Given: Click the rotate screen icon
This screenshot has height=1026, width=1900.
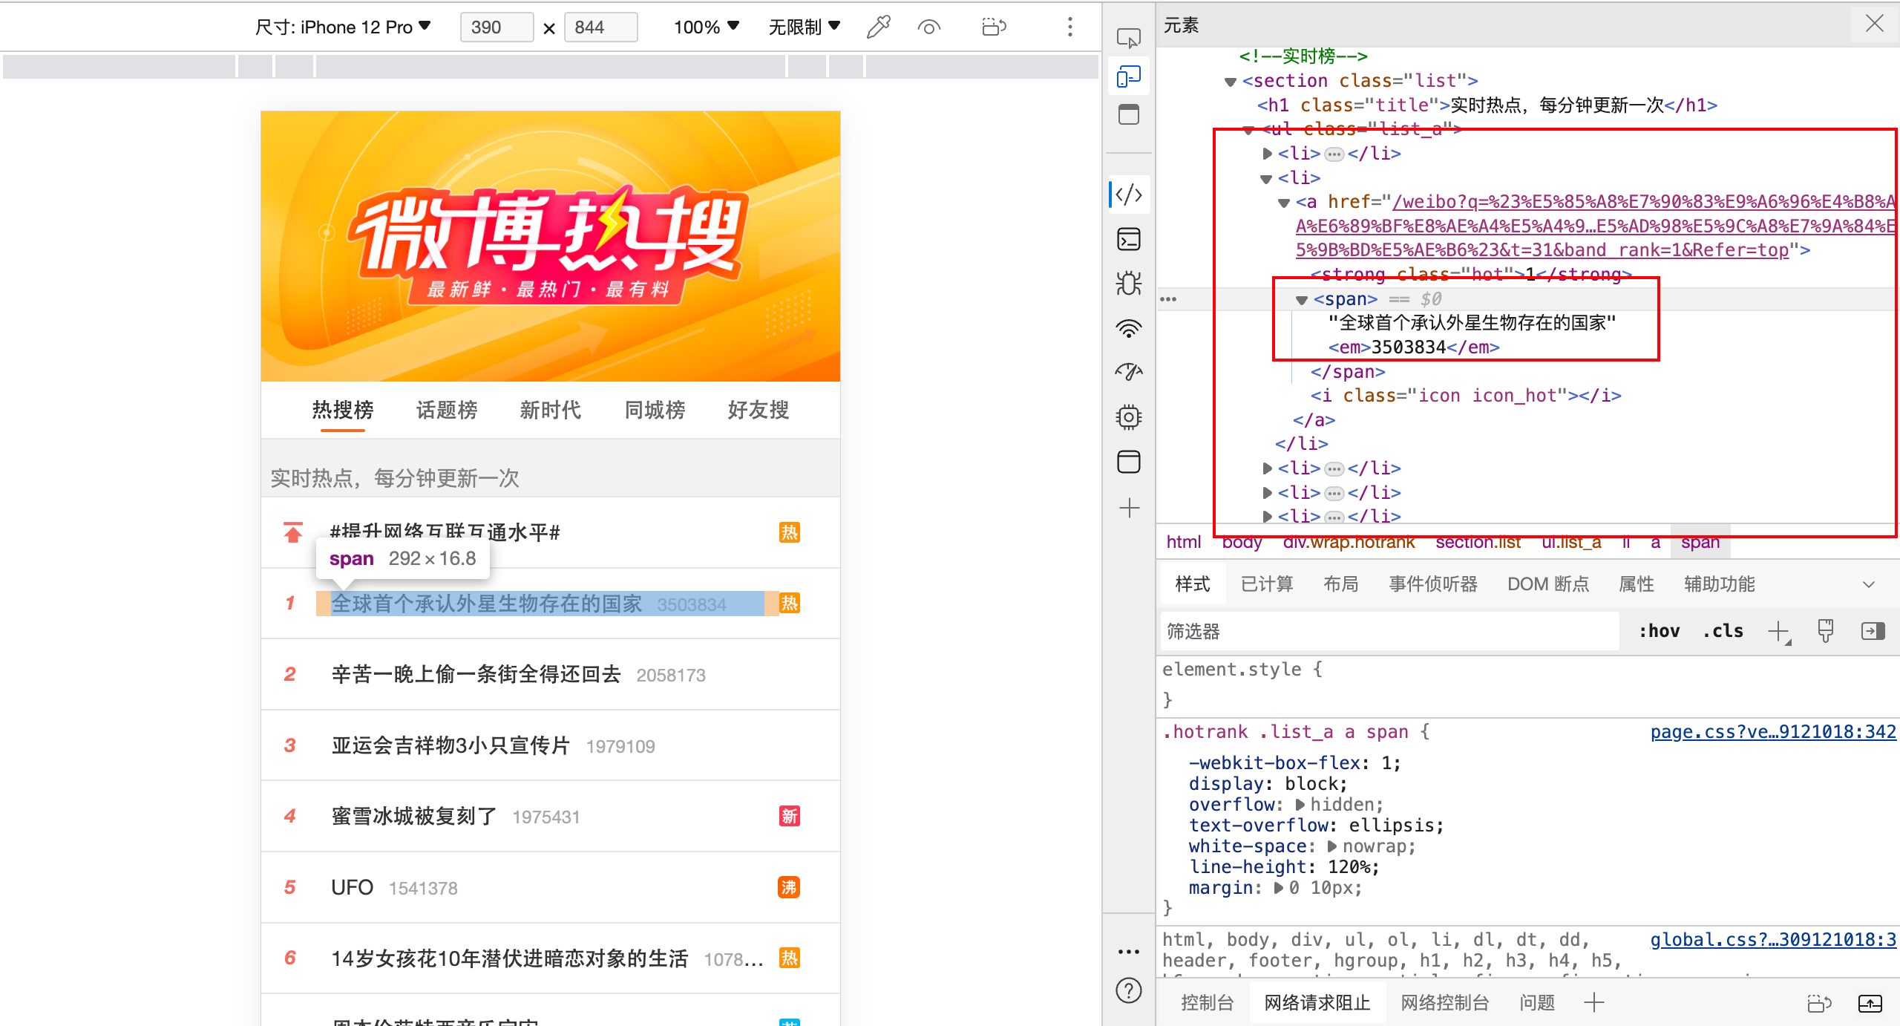Looking at the screenshot, I should pyautogui.click(x=993, y=27).
